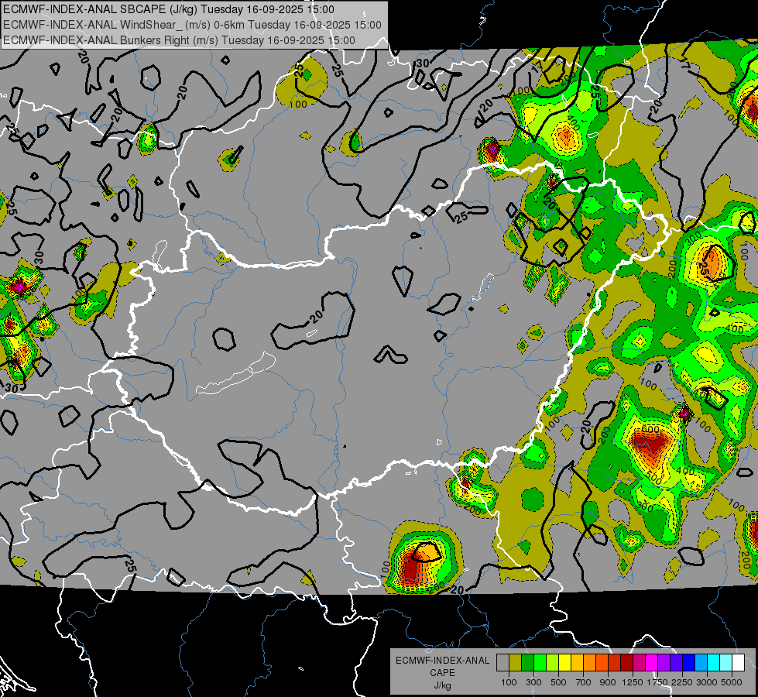Click the white swatch at legend end
The width and height of the screenshot is (758, 697).
click(x=739, y=662)
